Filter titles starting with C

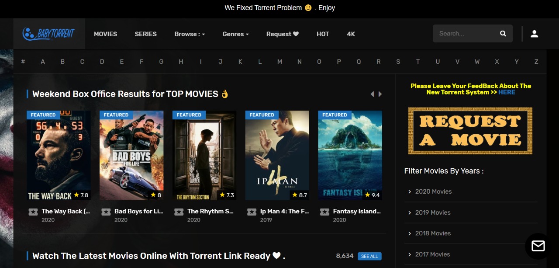pos(82,62)
